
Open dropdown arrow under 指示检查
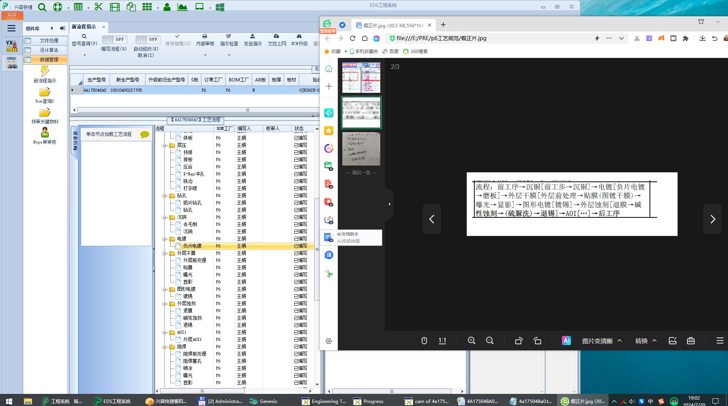[x=229, y=55]
